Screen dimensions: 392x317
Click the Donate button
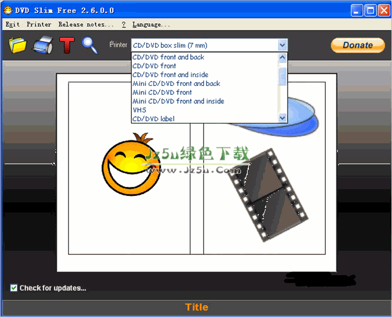tap(357, 45)
